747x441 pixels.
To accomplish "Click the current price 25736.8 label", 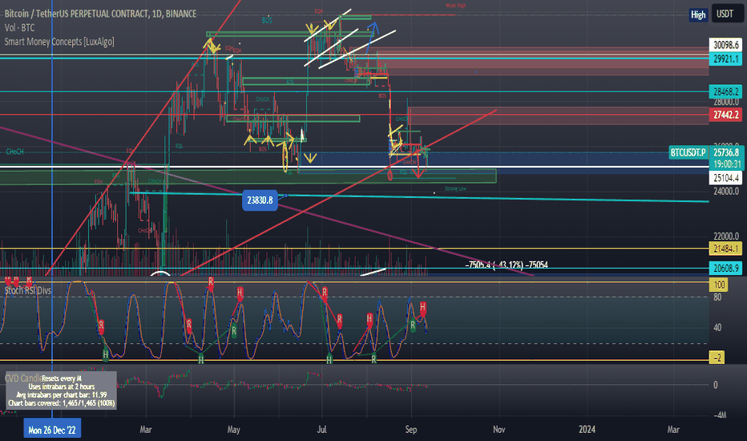I will tap(726, 152).
